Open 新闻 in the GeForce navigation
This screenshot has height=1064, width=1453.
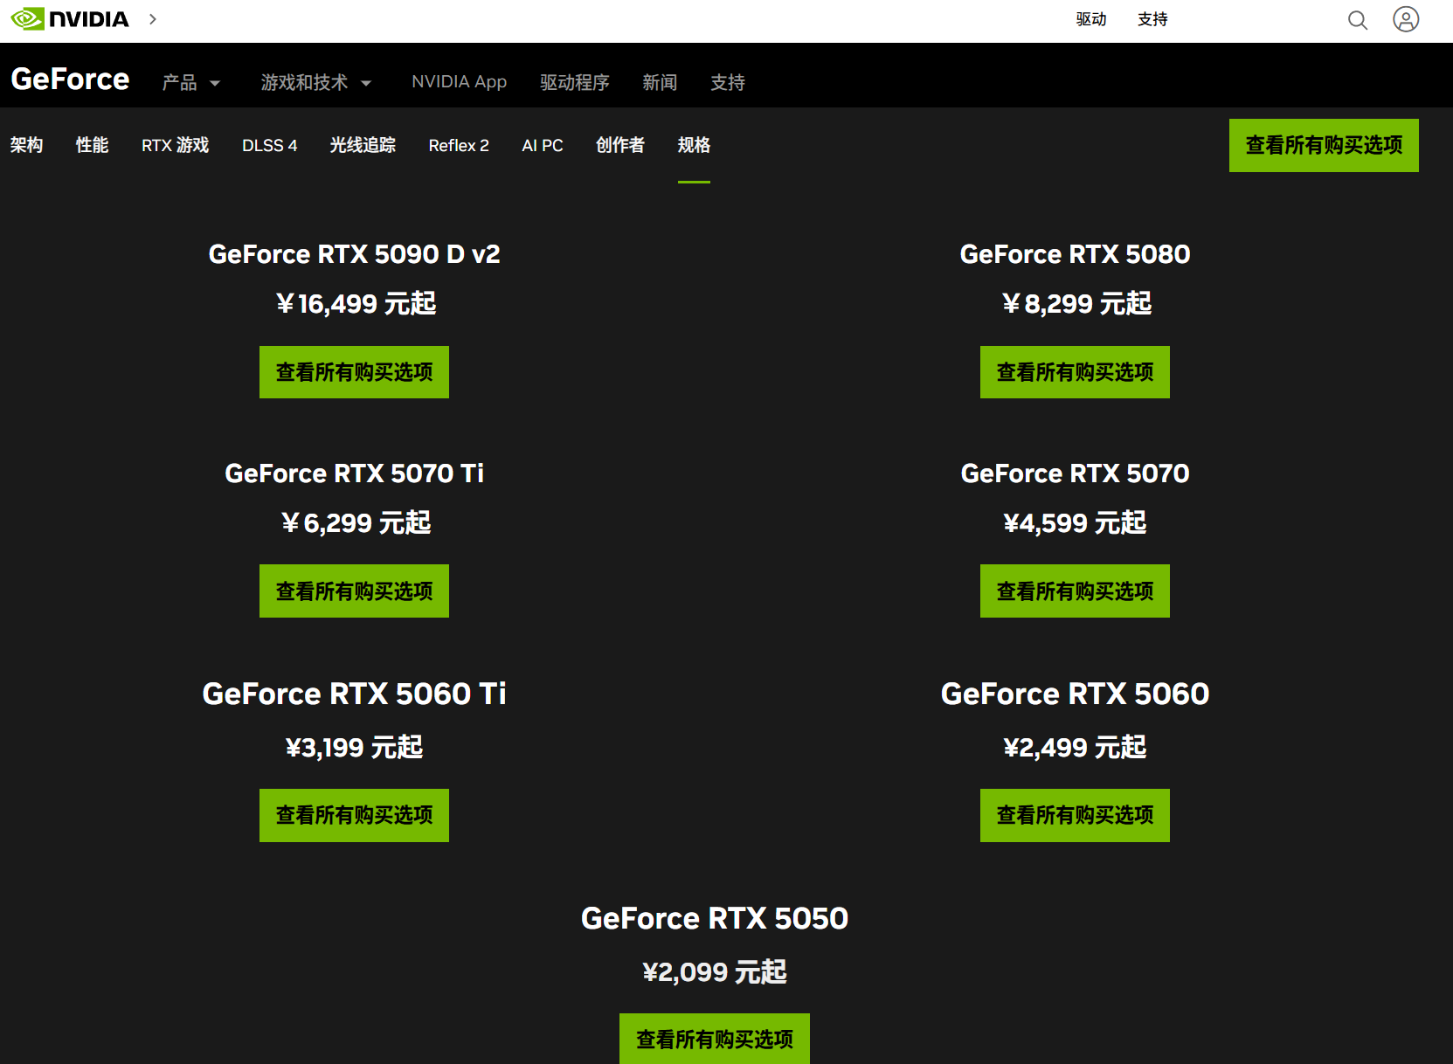pyautogui.click(x=660, y=82)
